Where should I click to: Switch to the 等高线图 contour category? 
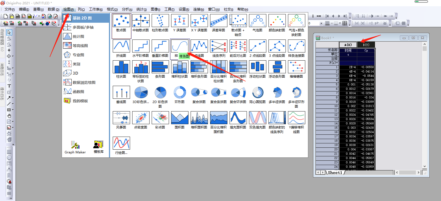click(x=80, y=46)
